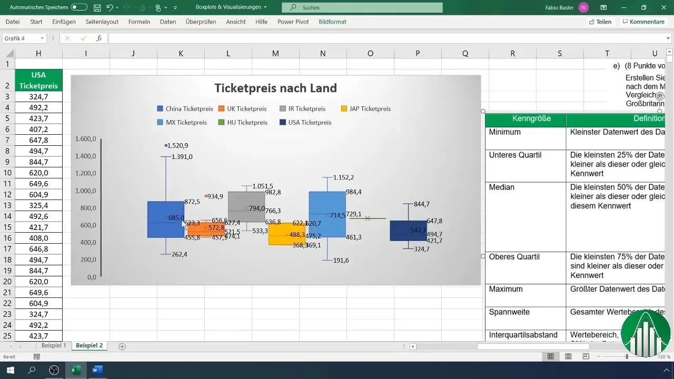Screen dimensions: 674x379
Task: Select column K header
Action: (x=181, y=53)
